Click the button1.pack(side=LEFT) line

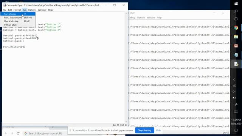pyautogui.click(x=20, y=36)
